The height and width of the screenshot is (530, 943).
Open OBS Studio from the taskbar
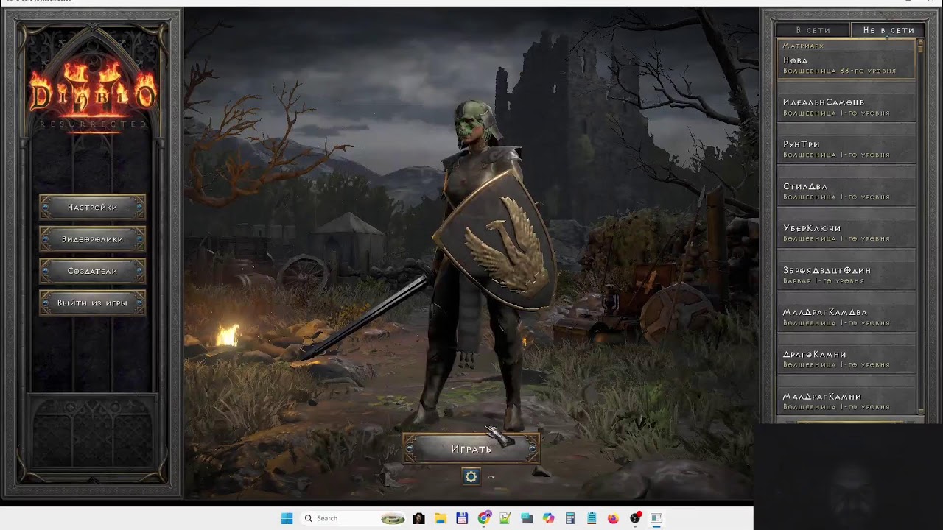[x=635, y=518]
